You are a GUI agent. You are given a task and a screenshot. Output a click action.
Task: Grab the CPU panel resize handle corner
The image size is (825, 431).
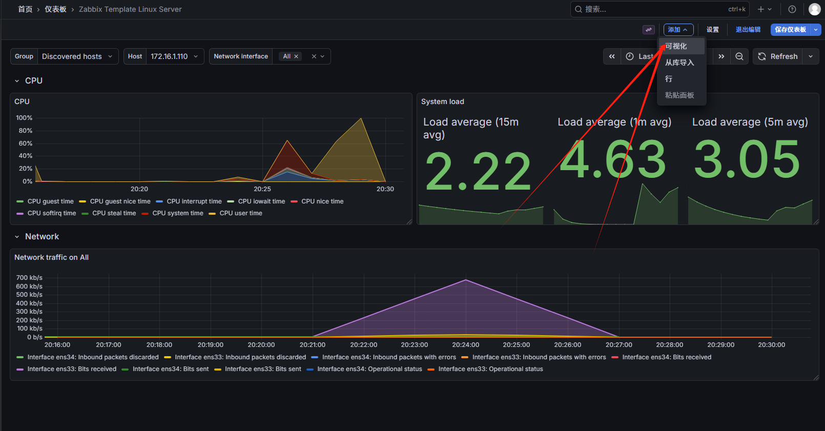pos(409,222)
